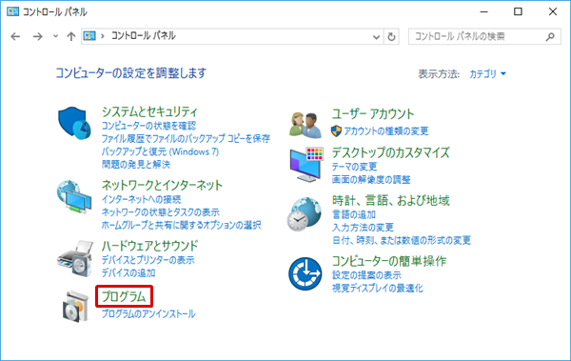Click the Control Panel title bar icon
This screenshot has height=361, width=571.
point(12,11)
